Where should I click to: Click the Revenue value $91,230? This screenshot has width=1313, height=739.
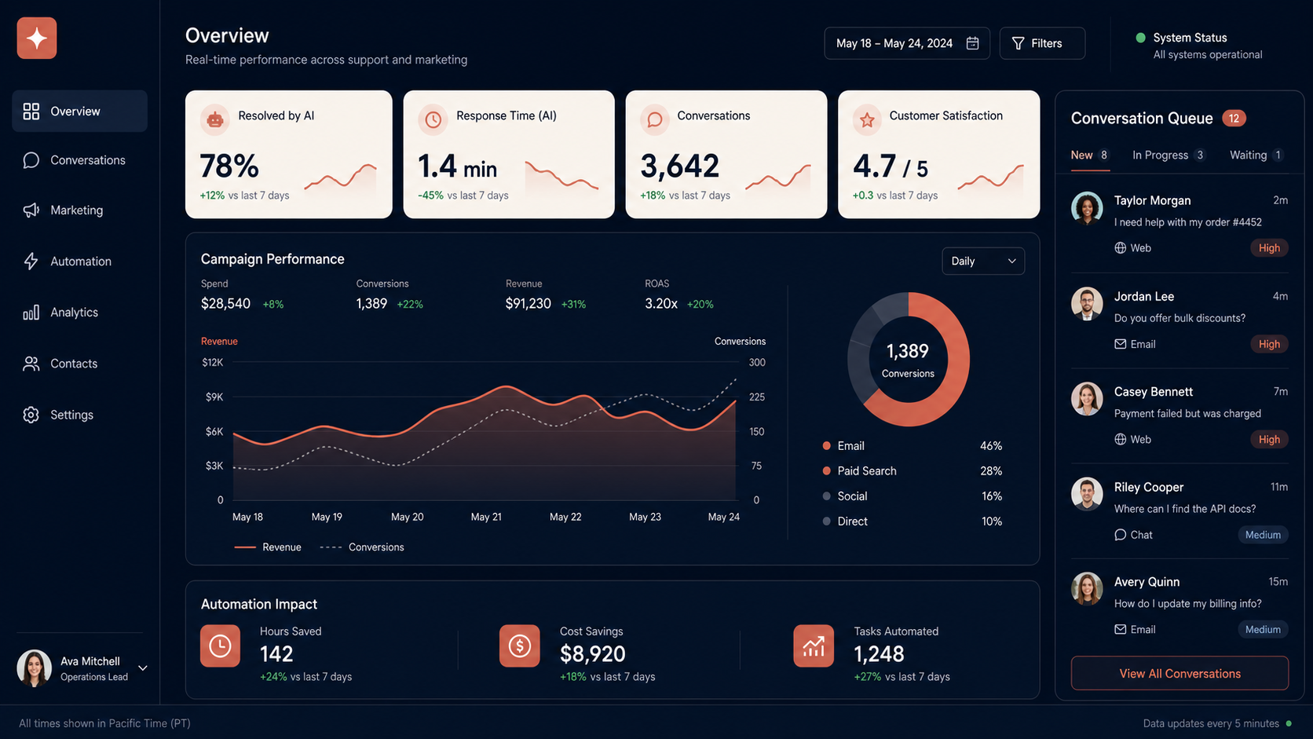tap(528, 303)
